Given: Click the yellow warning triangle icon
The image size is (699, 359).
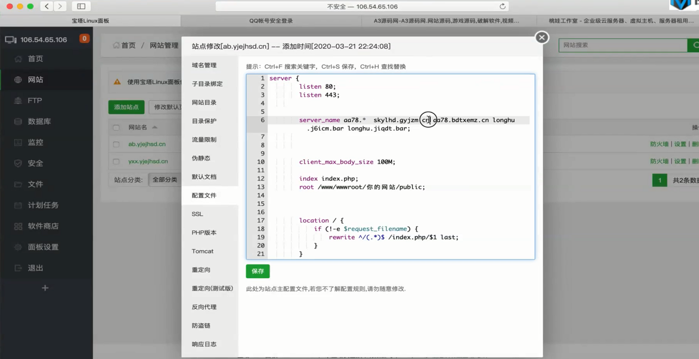Looking at the screenshot, I should point(117,82).
